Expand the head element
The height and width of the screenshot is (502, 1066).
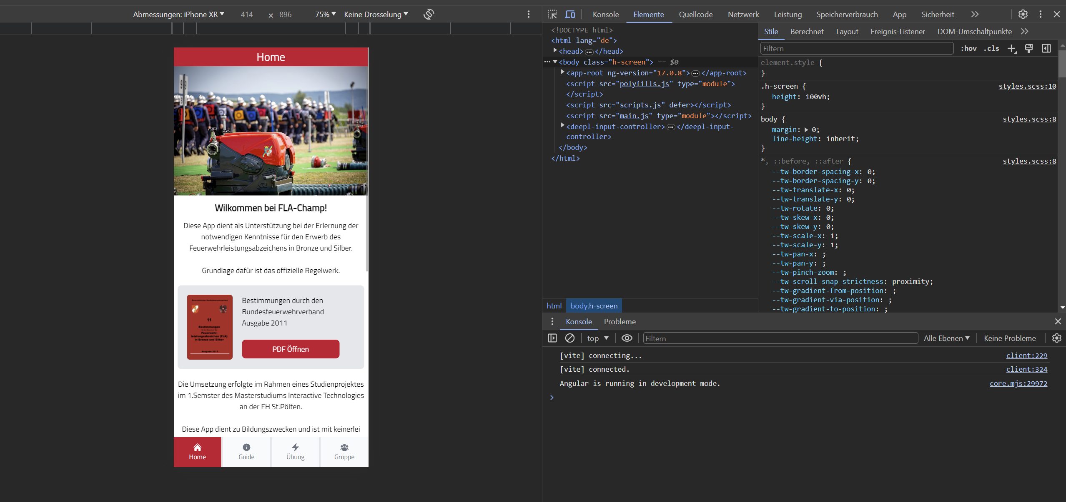[555, 50]
